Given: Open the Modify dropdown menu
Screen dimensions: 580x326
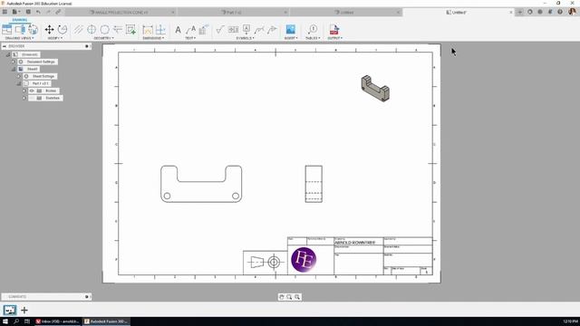Looking at the screenshot, I should click(54, 38).
